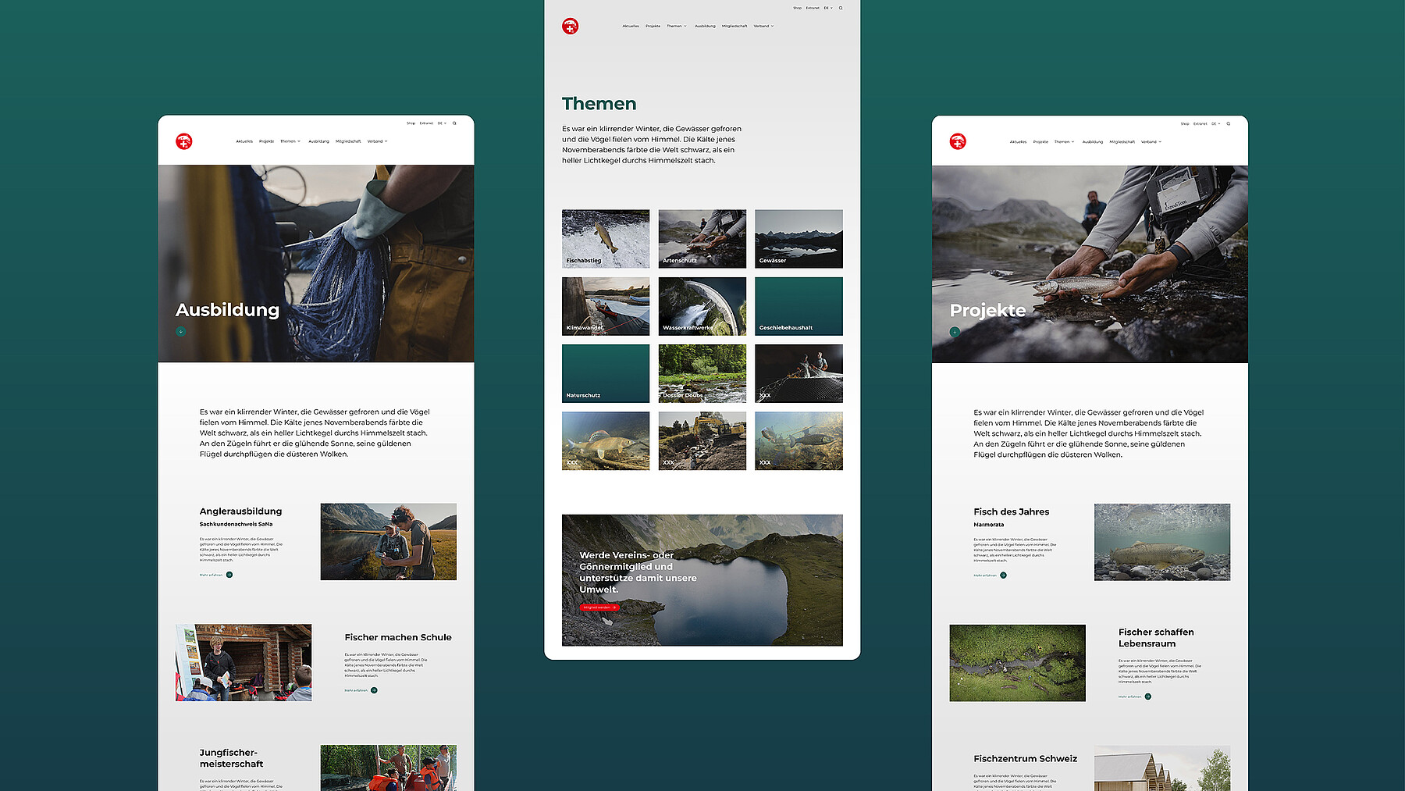Viewport: 1405px width, 791px height.
Task: Click arrow icon under Fischer schaffen Lebensraum
Action: 1147,697
